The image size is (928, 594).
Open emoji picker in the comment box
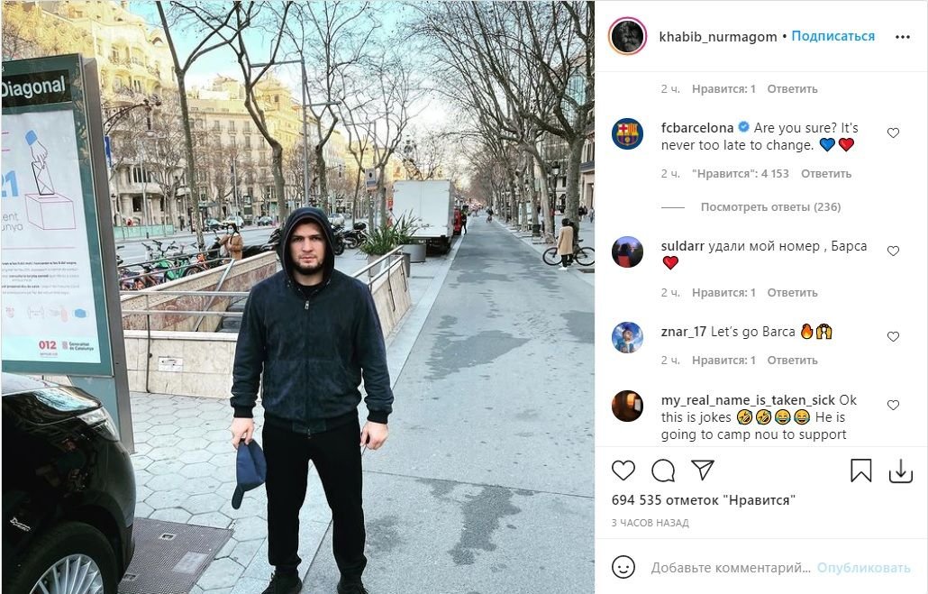pos(623,567)
